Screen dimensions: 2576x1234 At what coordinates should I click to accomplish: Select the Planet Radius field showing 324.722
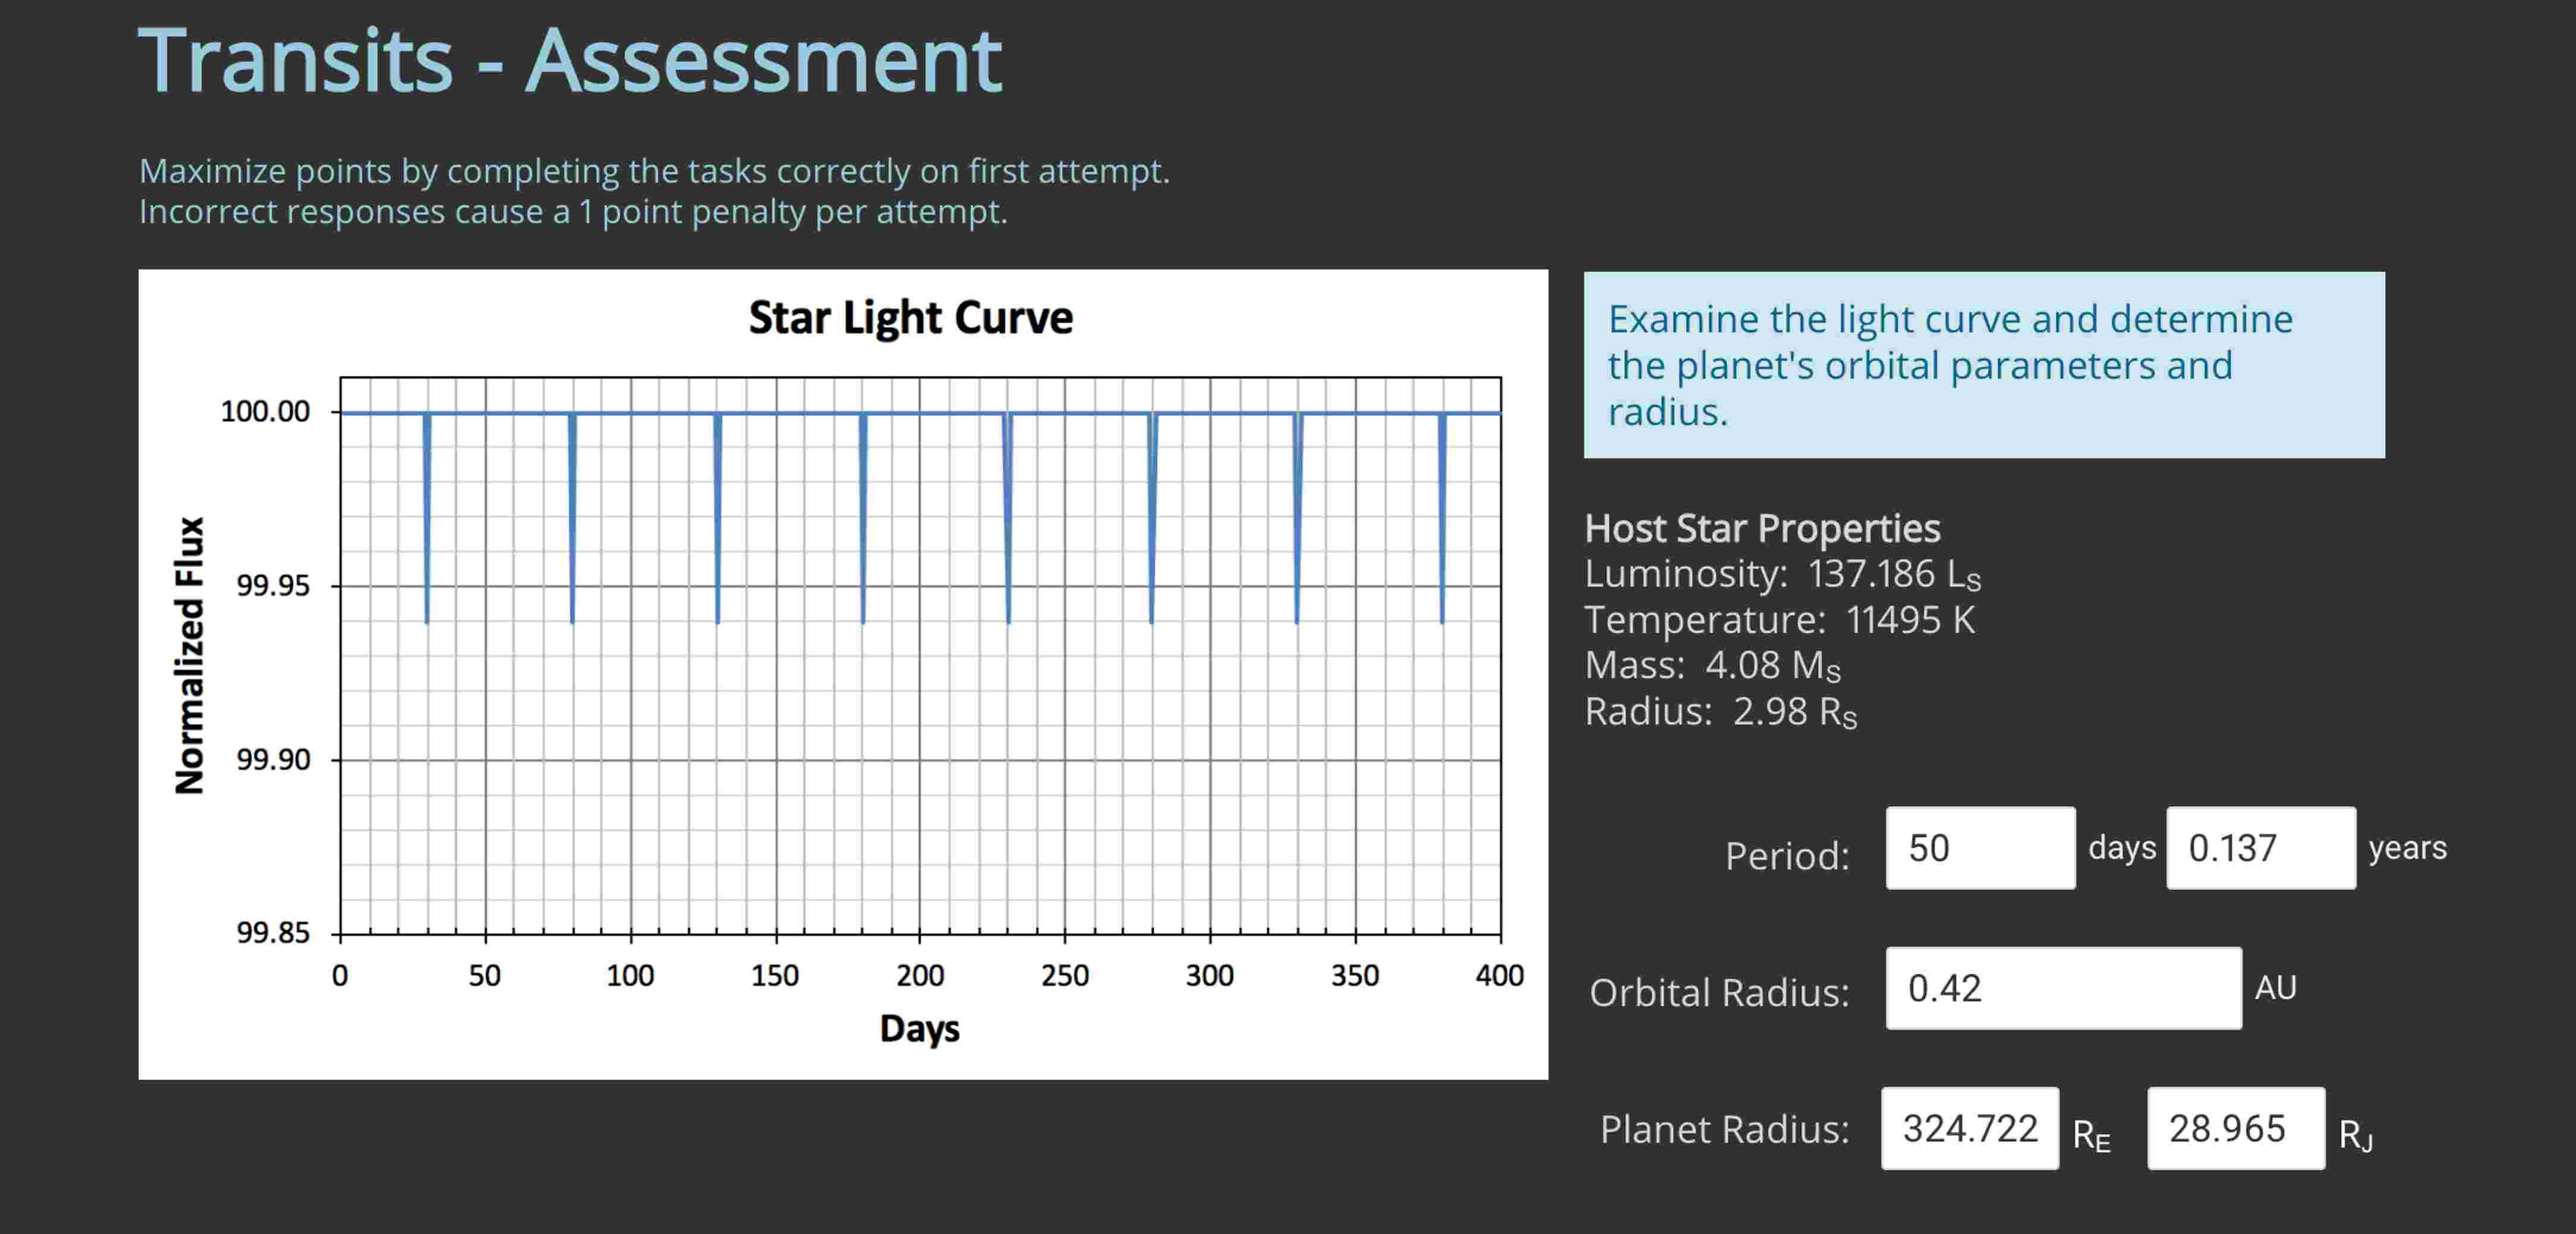pos(1969,1129)
